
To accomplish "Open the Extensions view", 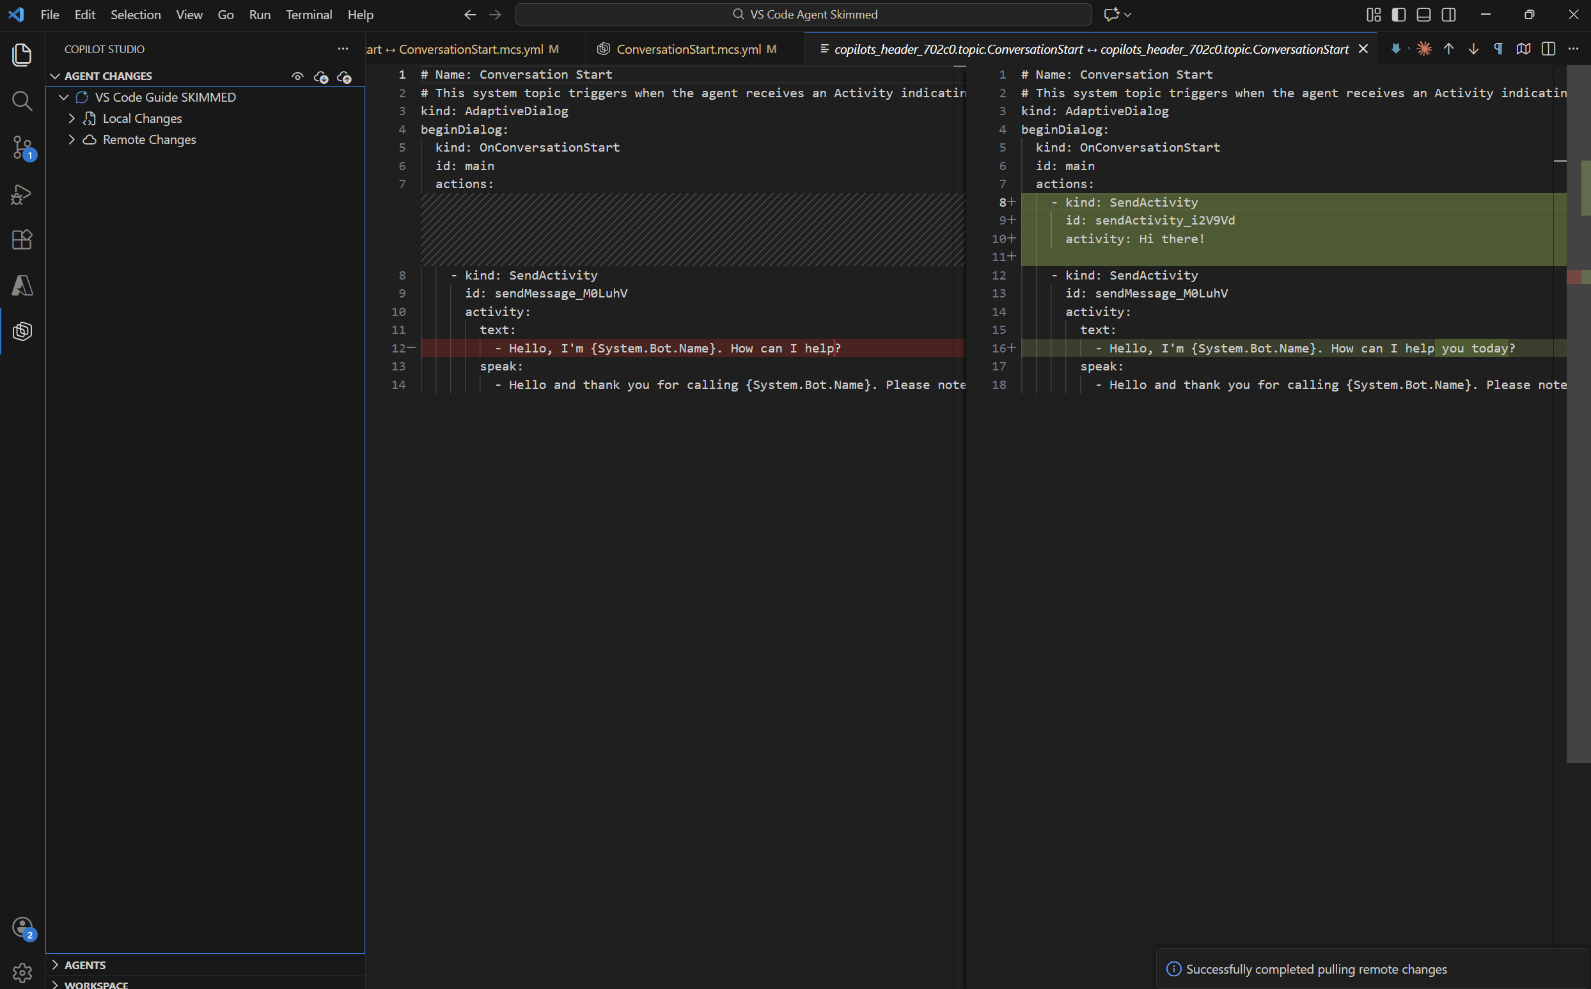I will pos(22,240).
